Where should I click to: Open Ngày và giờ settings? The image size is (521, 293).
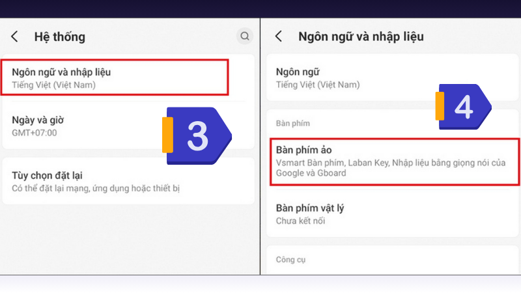coord(128,126)
